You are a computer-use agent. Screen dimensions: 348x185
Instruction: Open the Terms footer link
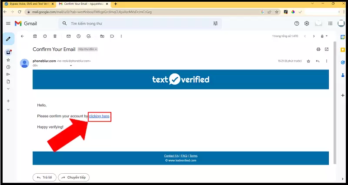pyautogui.click(x=193, y=156)
